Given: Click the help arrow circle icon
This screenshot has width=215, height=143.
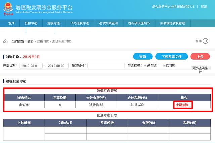Looking at the screenshot, I should pos(205,41).
